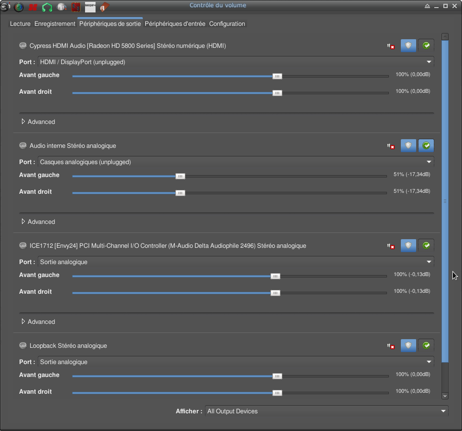Click the ICE1712 device sound card icon
The image size is (462, 431).
[22, 246]
